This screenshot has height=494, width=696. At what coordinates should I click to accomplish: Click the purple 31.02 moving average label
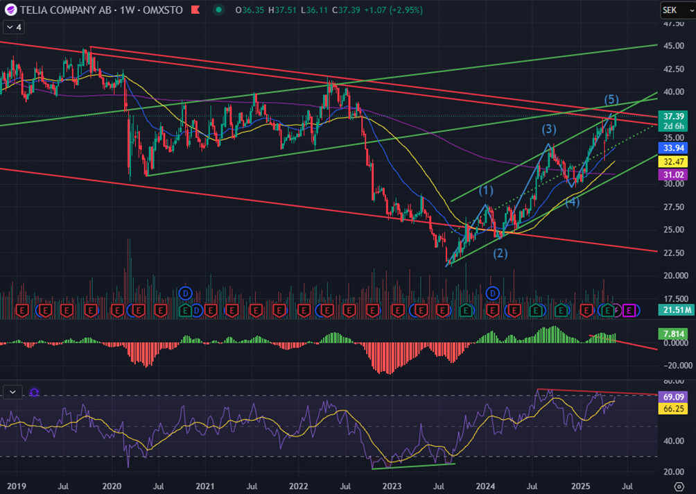[x=674, y=175]
